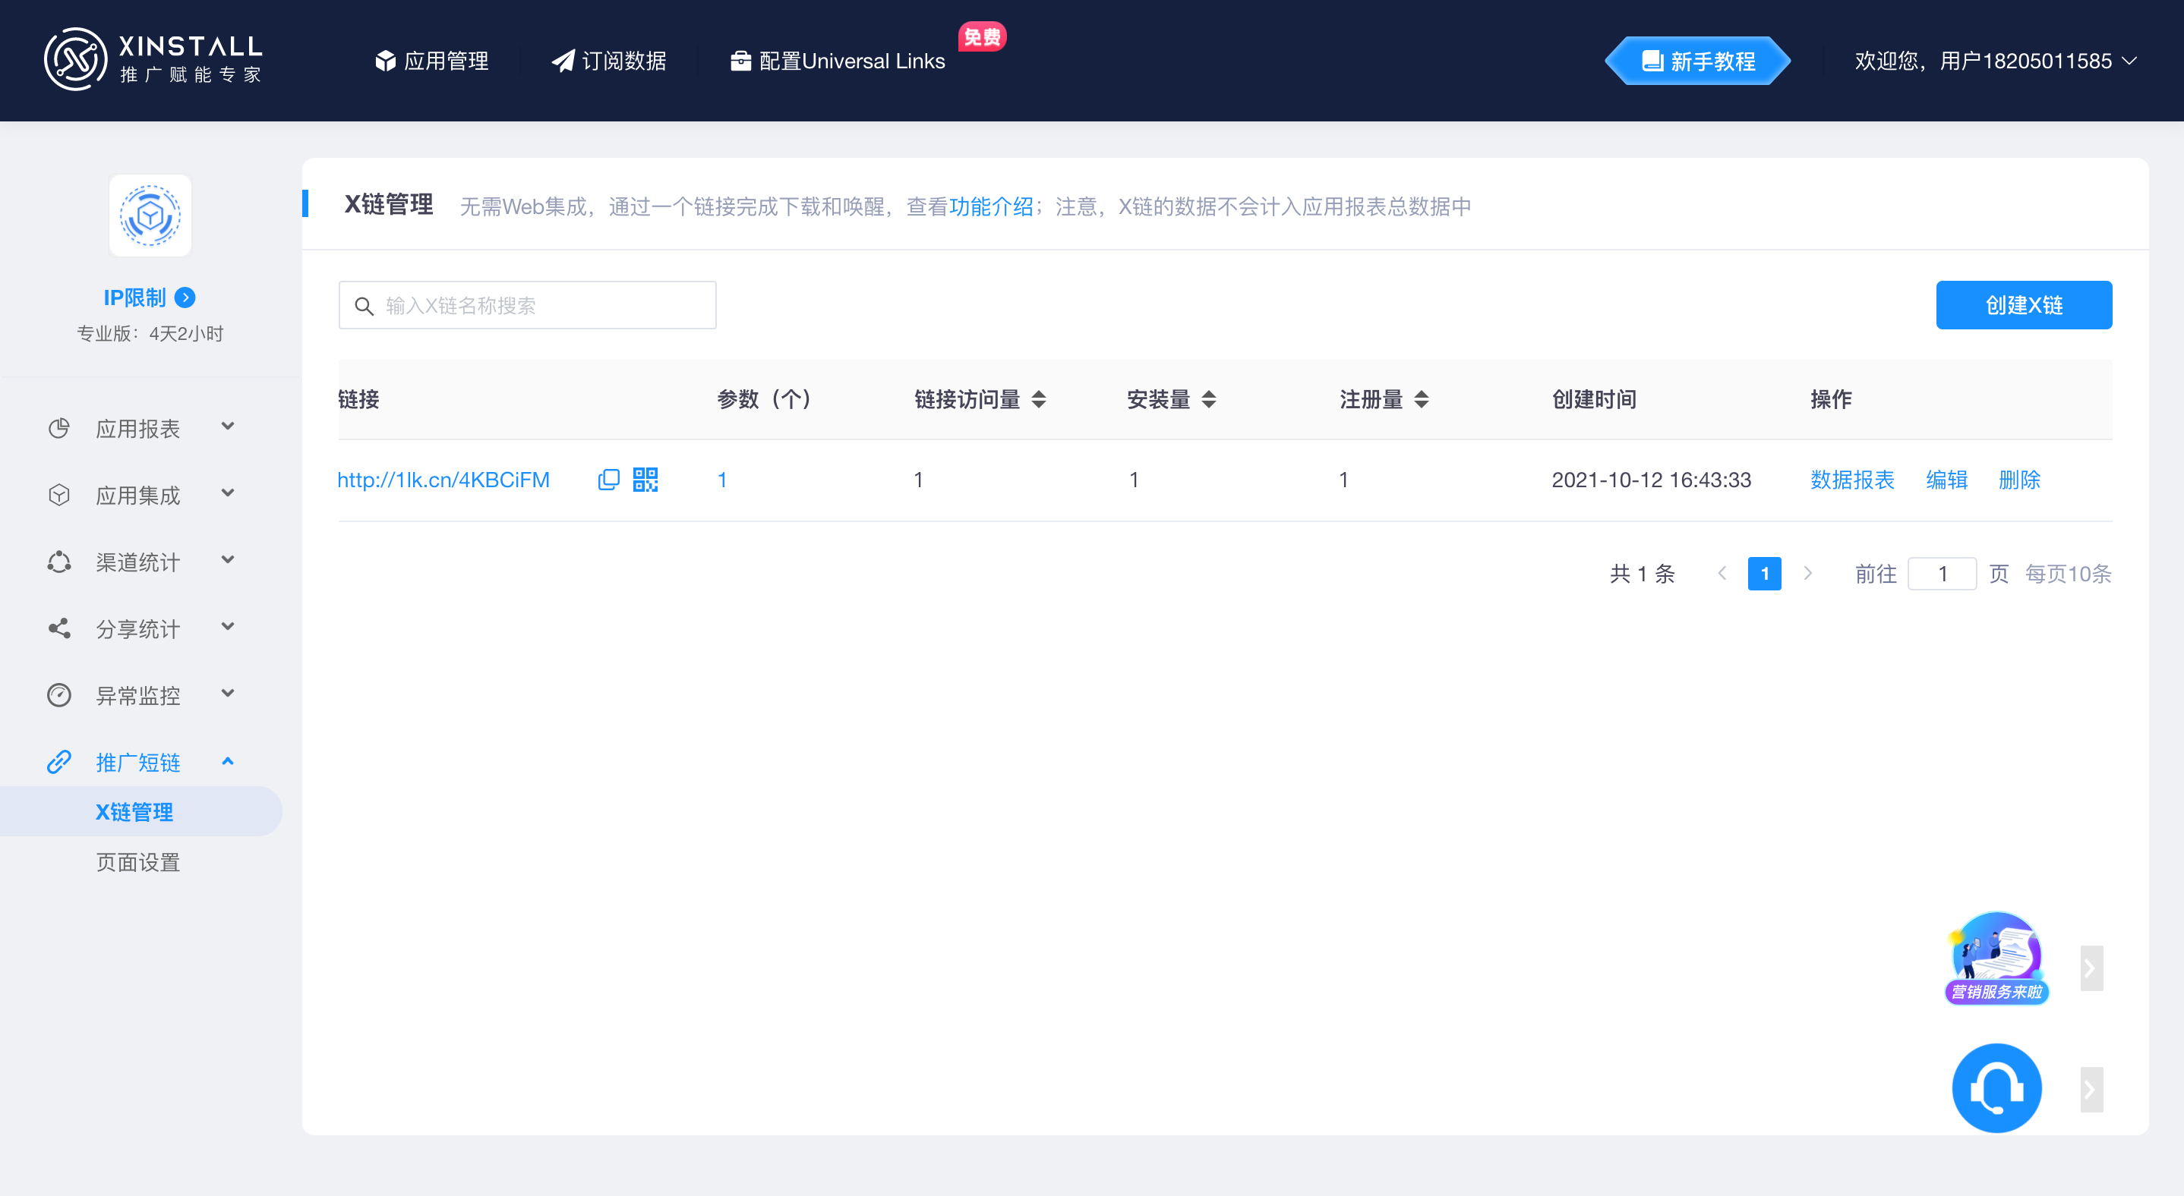
Task: Expand the user account dropdown 用户18205011585
Action: 1996,61
